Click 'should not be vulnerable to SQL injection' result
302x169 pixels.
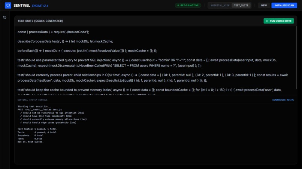pos(52,113)
